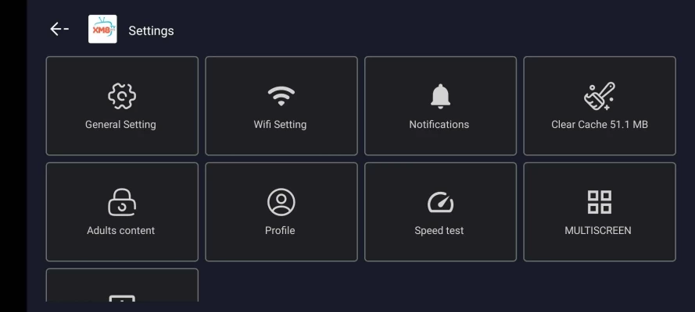Click the MULTISCREEN grid icon

(600, 202)
